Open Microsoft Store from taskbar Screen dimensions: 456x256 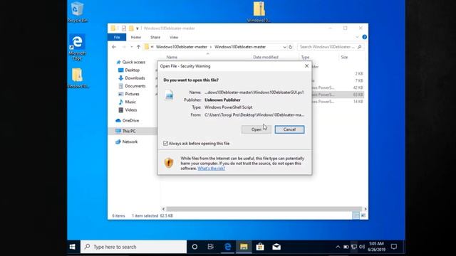pos(260,247)
